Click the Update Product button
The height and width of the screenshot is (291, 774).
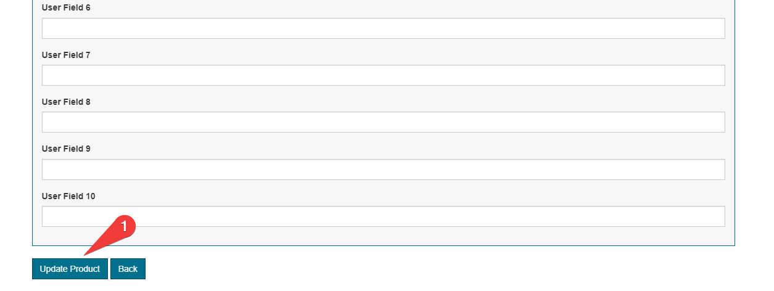click(70, 269)
